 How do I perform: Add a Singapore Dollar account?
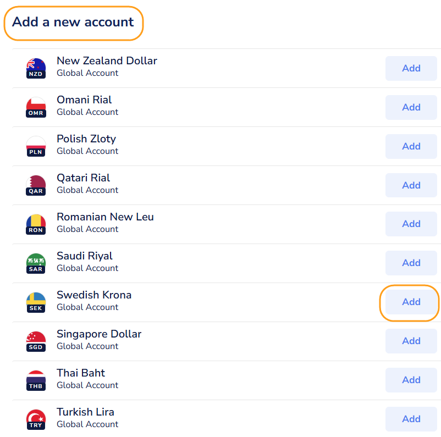pyautogui.click(x=411, y=341)
